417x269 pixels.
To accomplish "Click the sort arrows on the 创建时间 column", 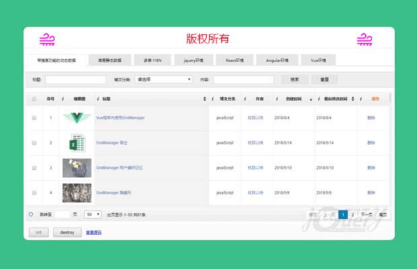I will click(x=311, y=99).
